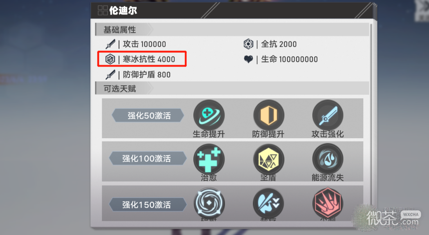This screenshot has height=235, width=429.
Task: Select the 生命提升 talent icon
Action: pyautogui.click(x=209, y=115)
